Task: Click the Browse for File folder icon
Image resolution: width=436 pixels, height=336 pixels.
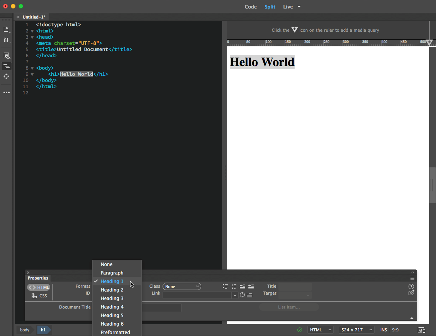Action: pos(249,295)
